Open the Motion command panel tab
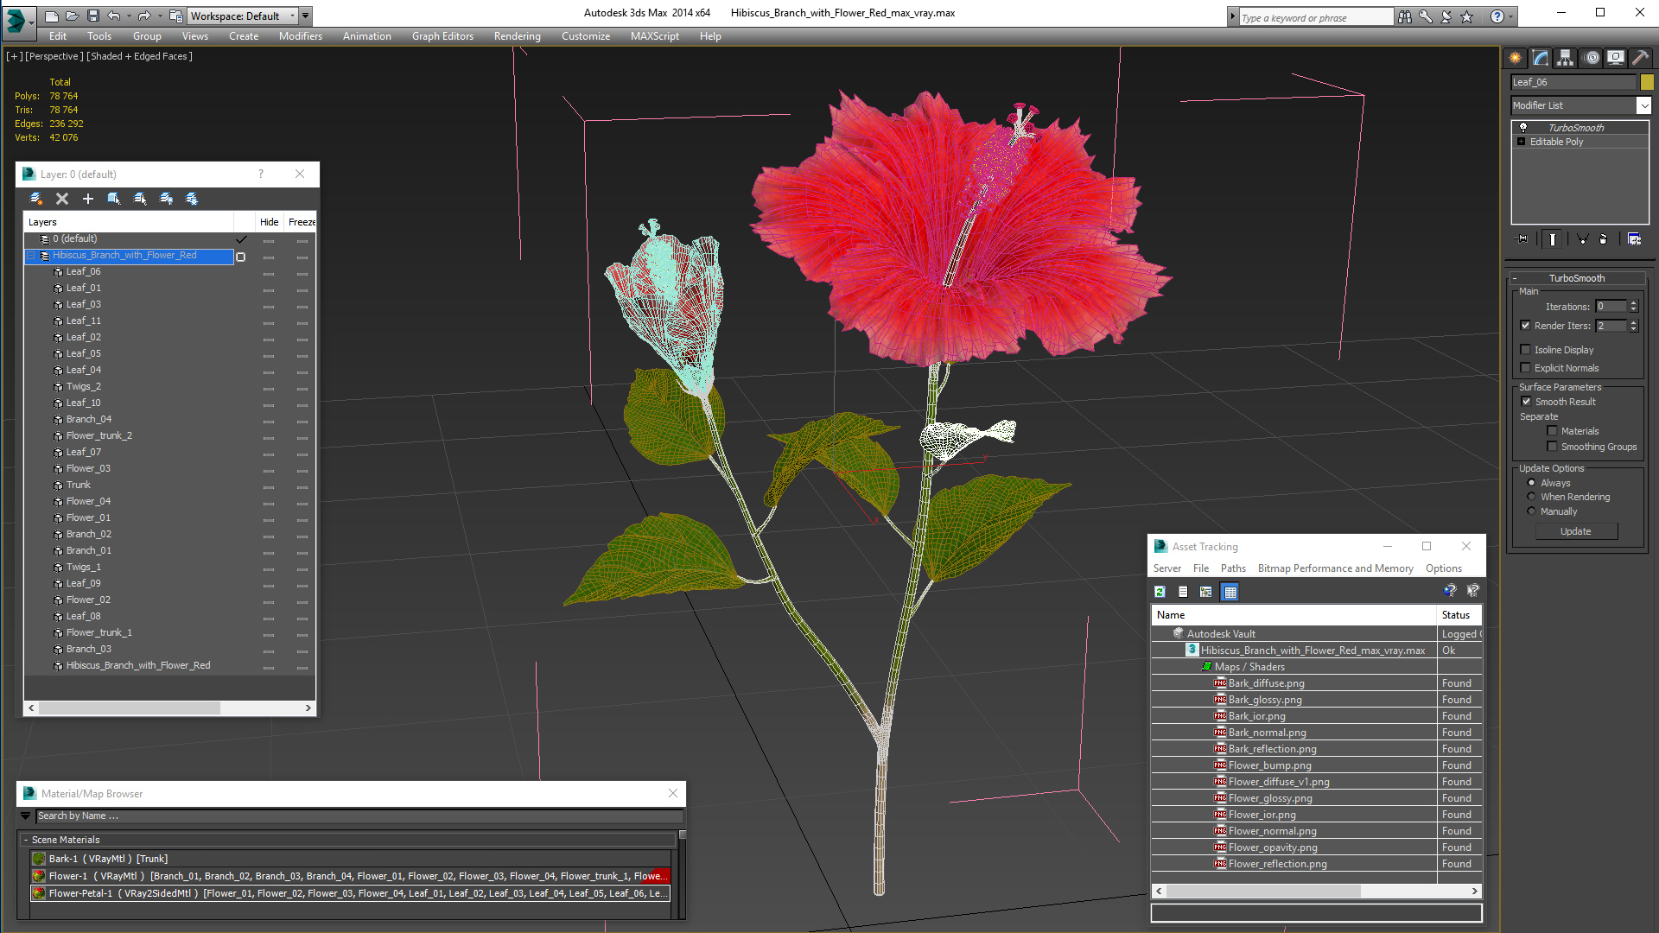This screenshot has width=1659, height=933. (x=1591, y=58)
